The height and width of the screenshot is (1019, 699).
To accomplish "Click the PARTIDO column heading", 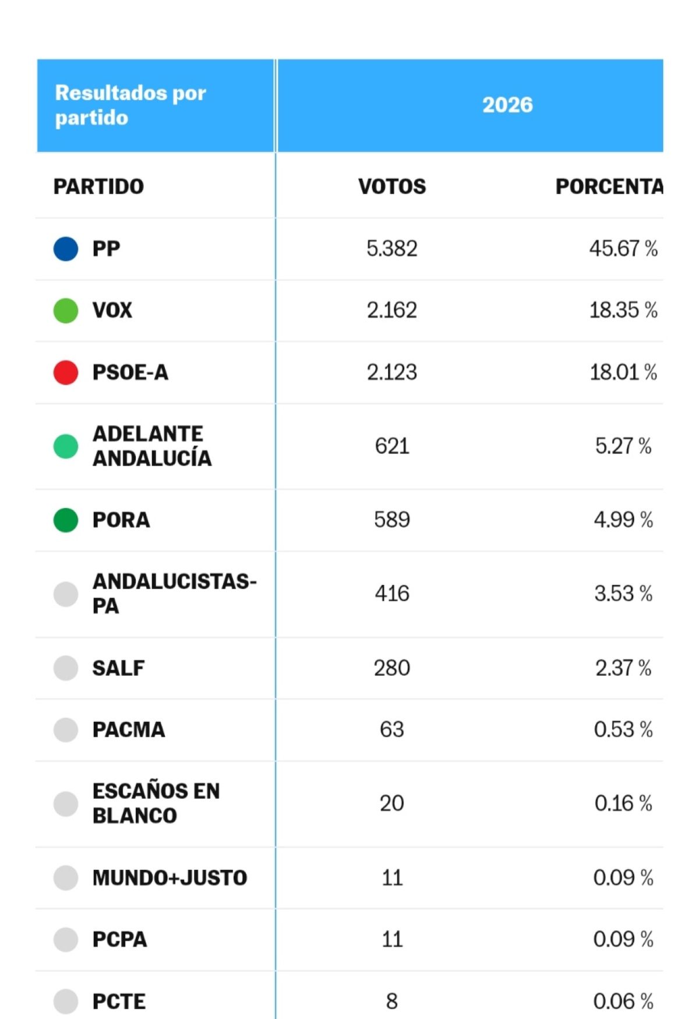I will point(98,186).
